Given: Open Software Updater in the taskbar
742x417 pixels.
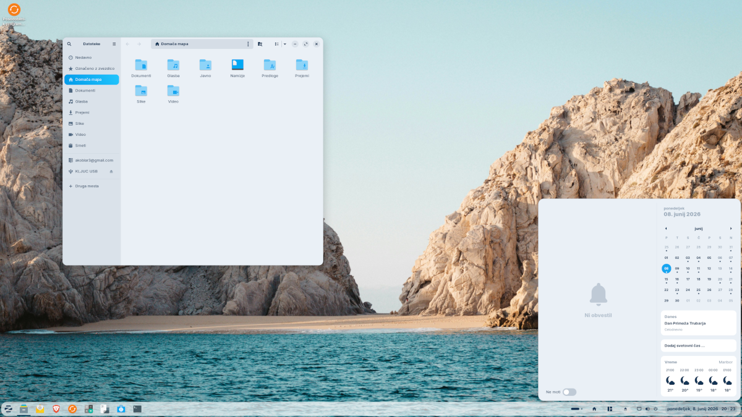Looking at the screenshot, I should pyautogui.click(x=72, y=409).
